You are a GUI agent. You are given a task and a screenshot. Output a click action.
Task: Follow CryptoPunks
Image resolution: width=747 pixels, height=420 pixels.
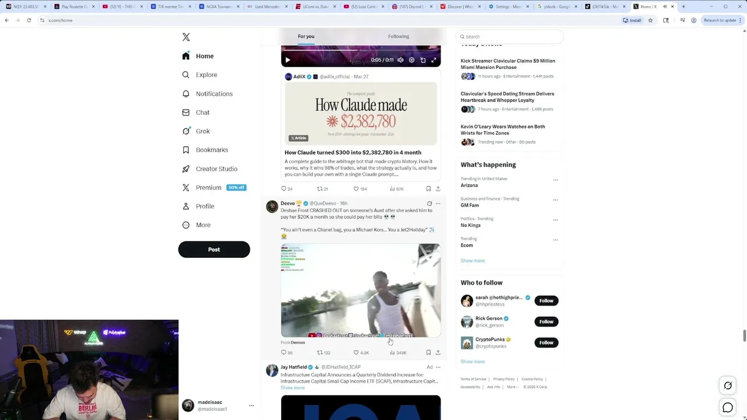coord(546,342)
